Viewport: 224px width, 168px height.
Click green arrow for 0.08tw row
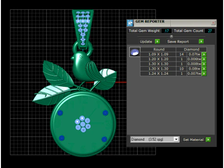coord(204,69)
